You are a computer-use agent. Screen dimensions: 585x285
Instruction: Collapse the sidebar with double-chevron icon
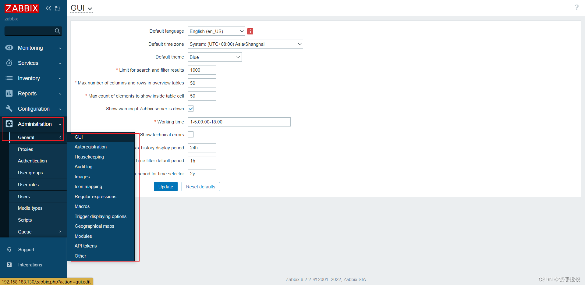(x=48, y=8)
